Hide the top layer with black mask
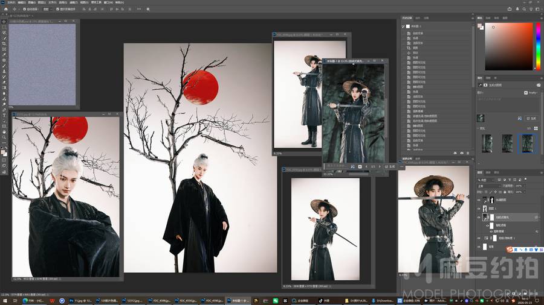Image resolution: width=544 pixels, height=305 pixels. (479, 200)
